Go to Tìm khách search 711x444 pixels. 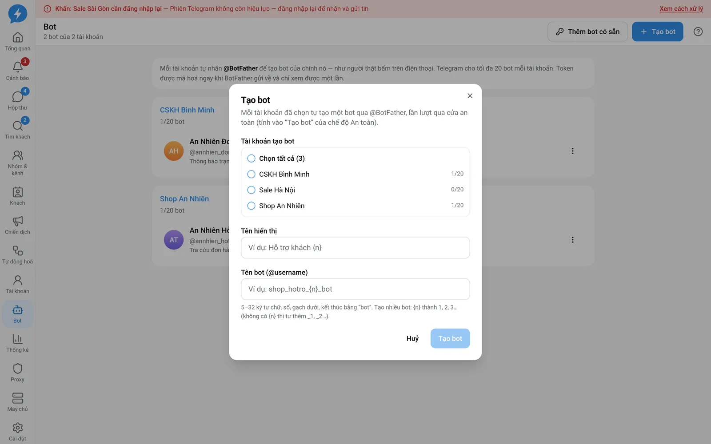pyautogui.click(x=17, y=130)
